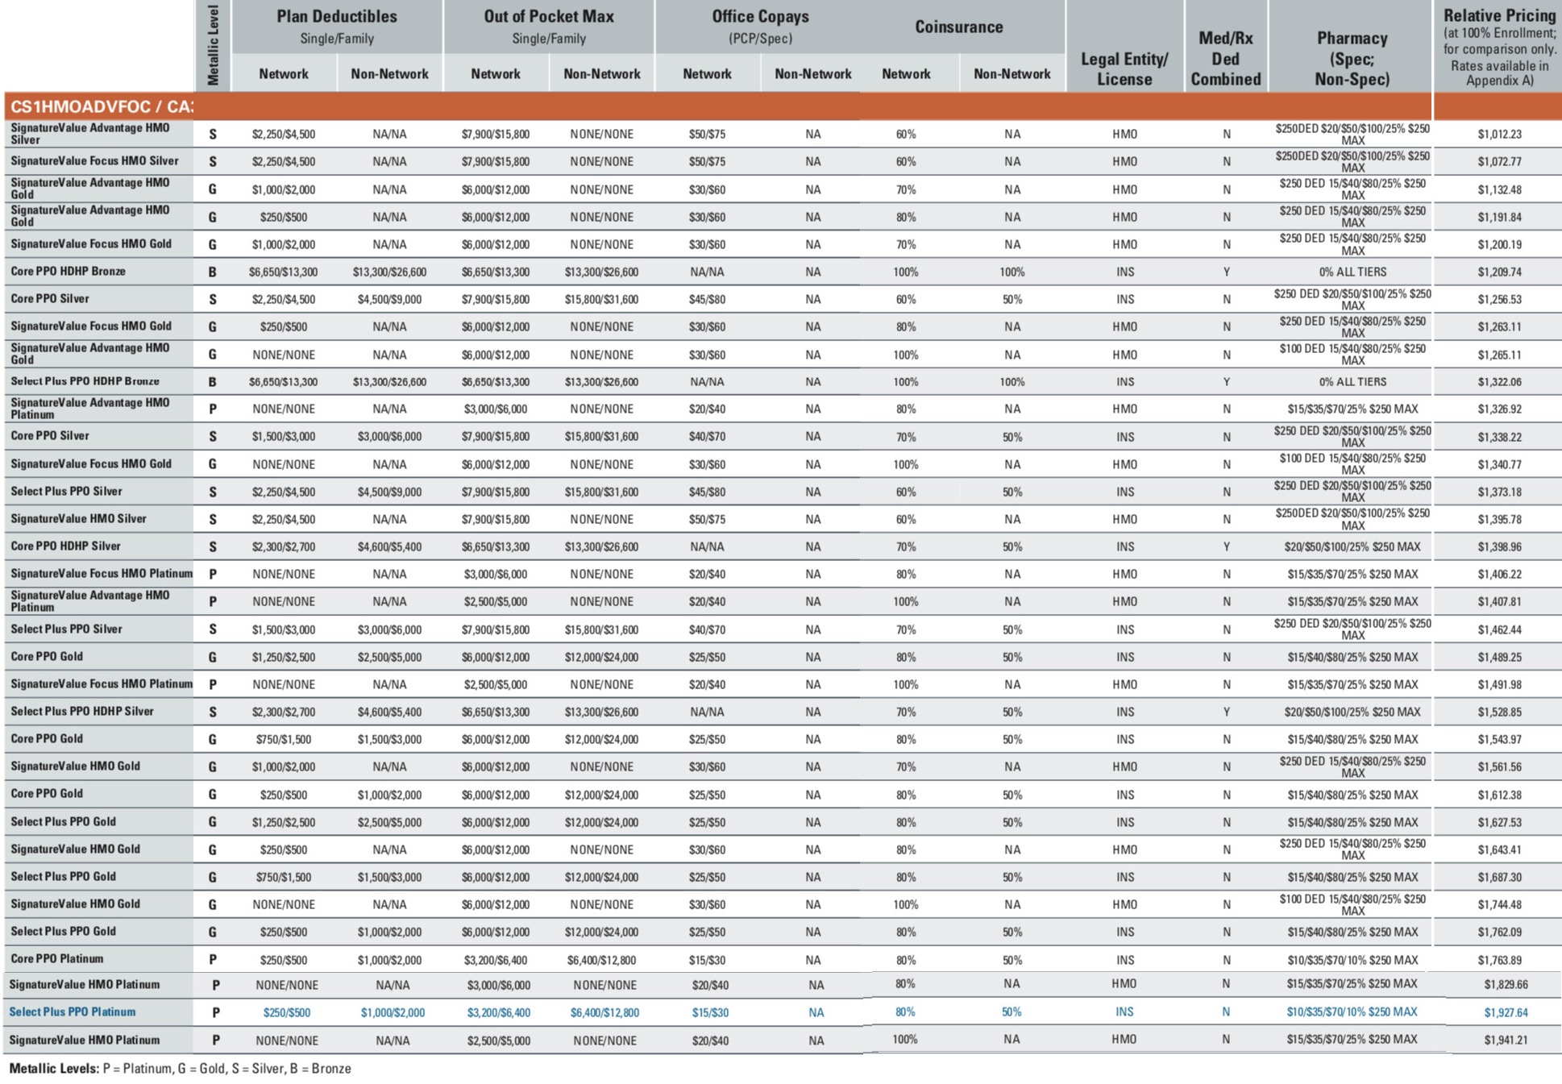
Task: Click the Select Plus PPO HDHP Bronze row
Action: [x=85, y=381]
